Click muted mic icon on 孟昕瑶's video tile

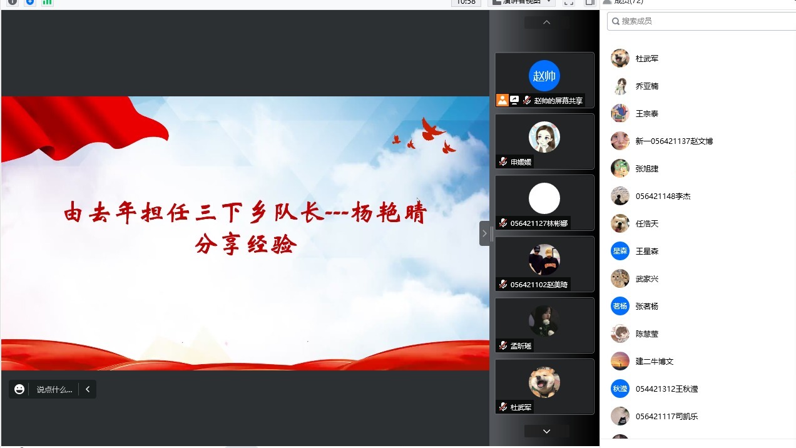point(503,345)
